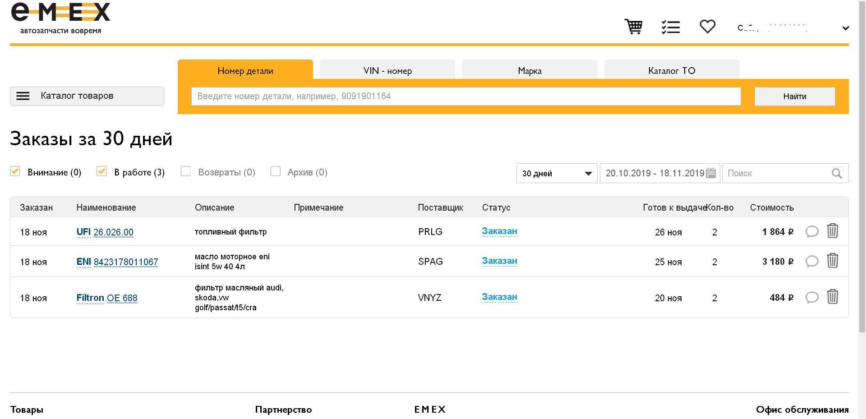Switch to the Каталог ТО tab
Viewport: 866px width, 419px height.
click(672, 70)
